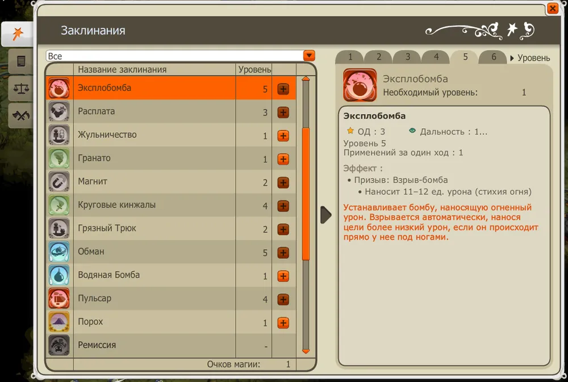This screenshot has height=382, width=568.
Task: Open the sidebar tab with crossed axes icon
Action: tap(20, 115)
